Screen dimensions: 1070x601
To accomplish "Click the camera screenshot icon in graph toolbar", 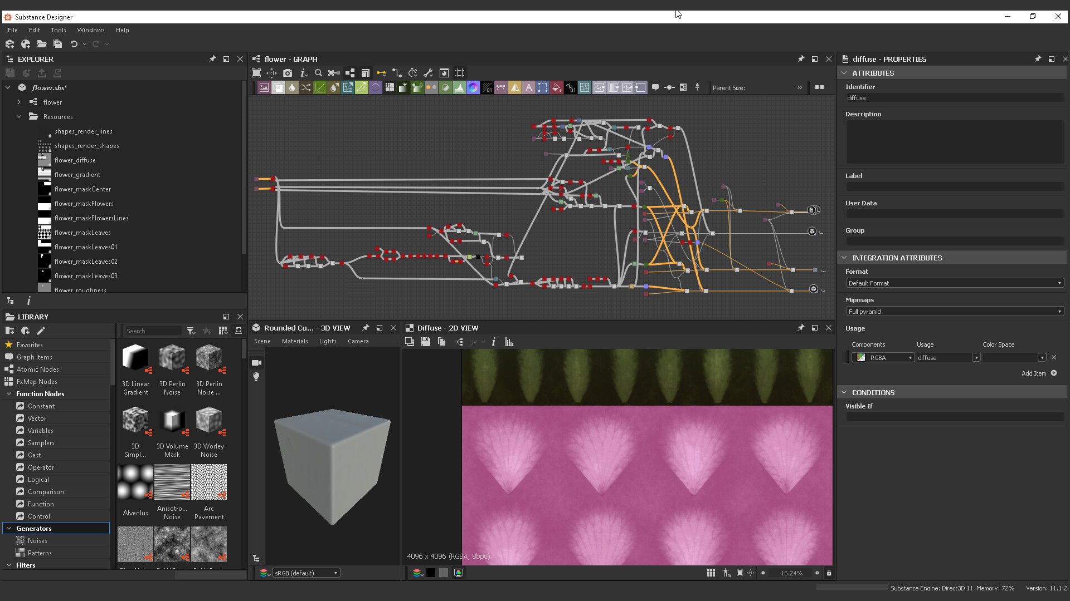I will [288, 73].
